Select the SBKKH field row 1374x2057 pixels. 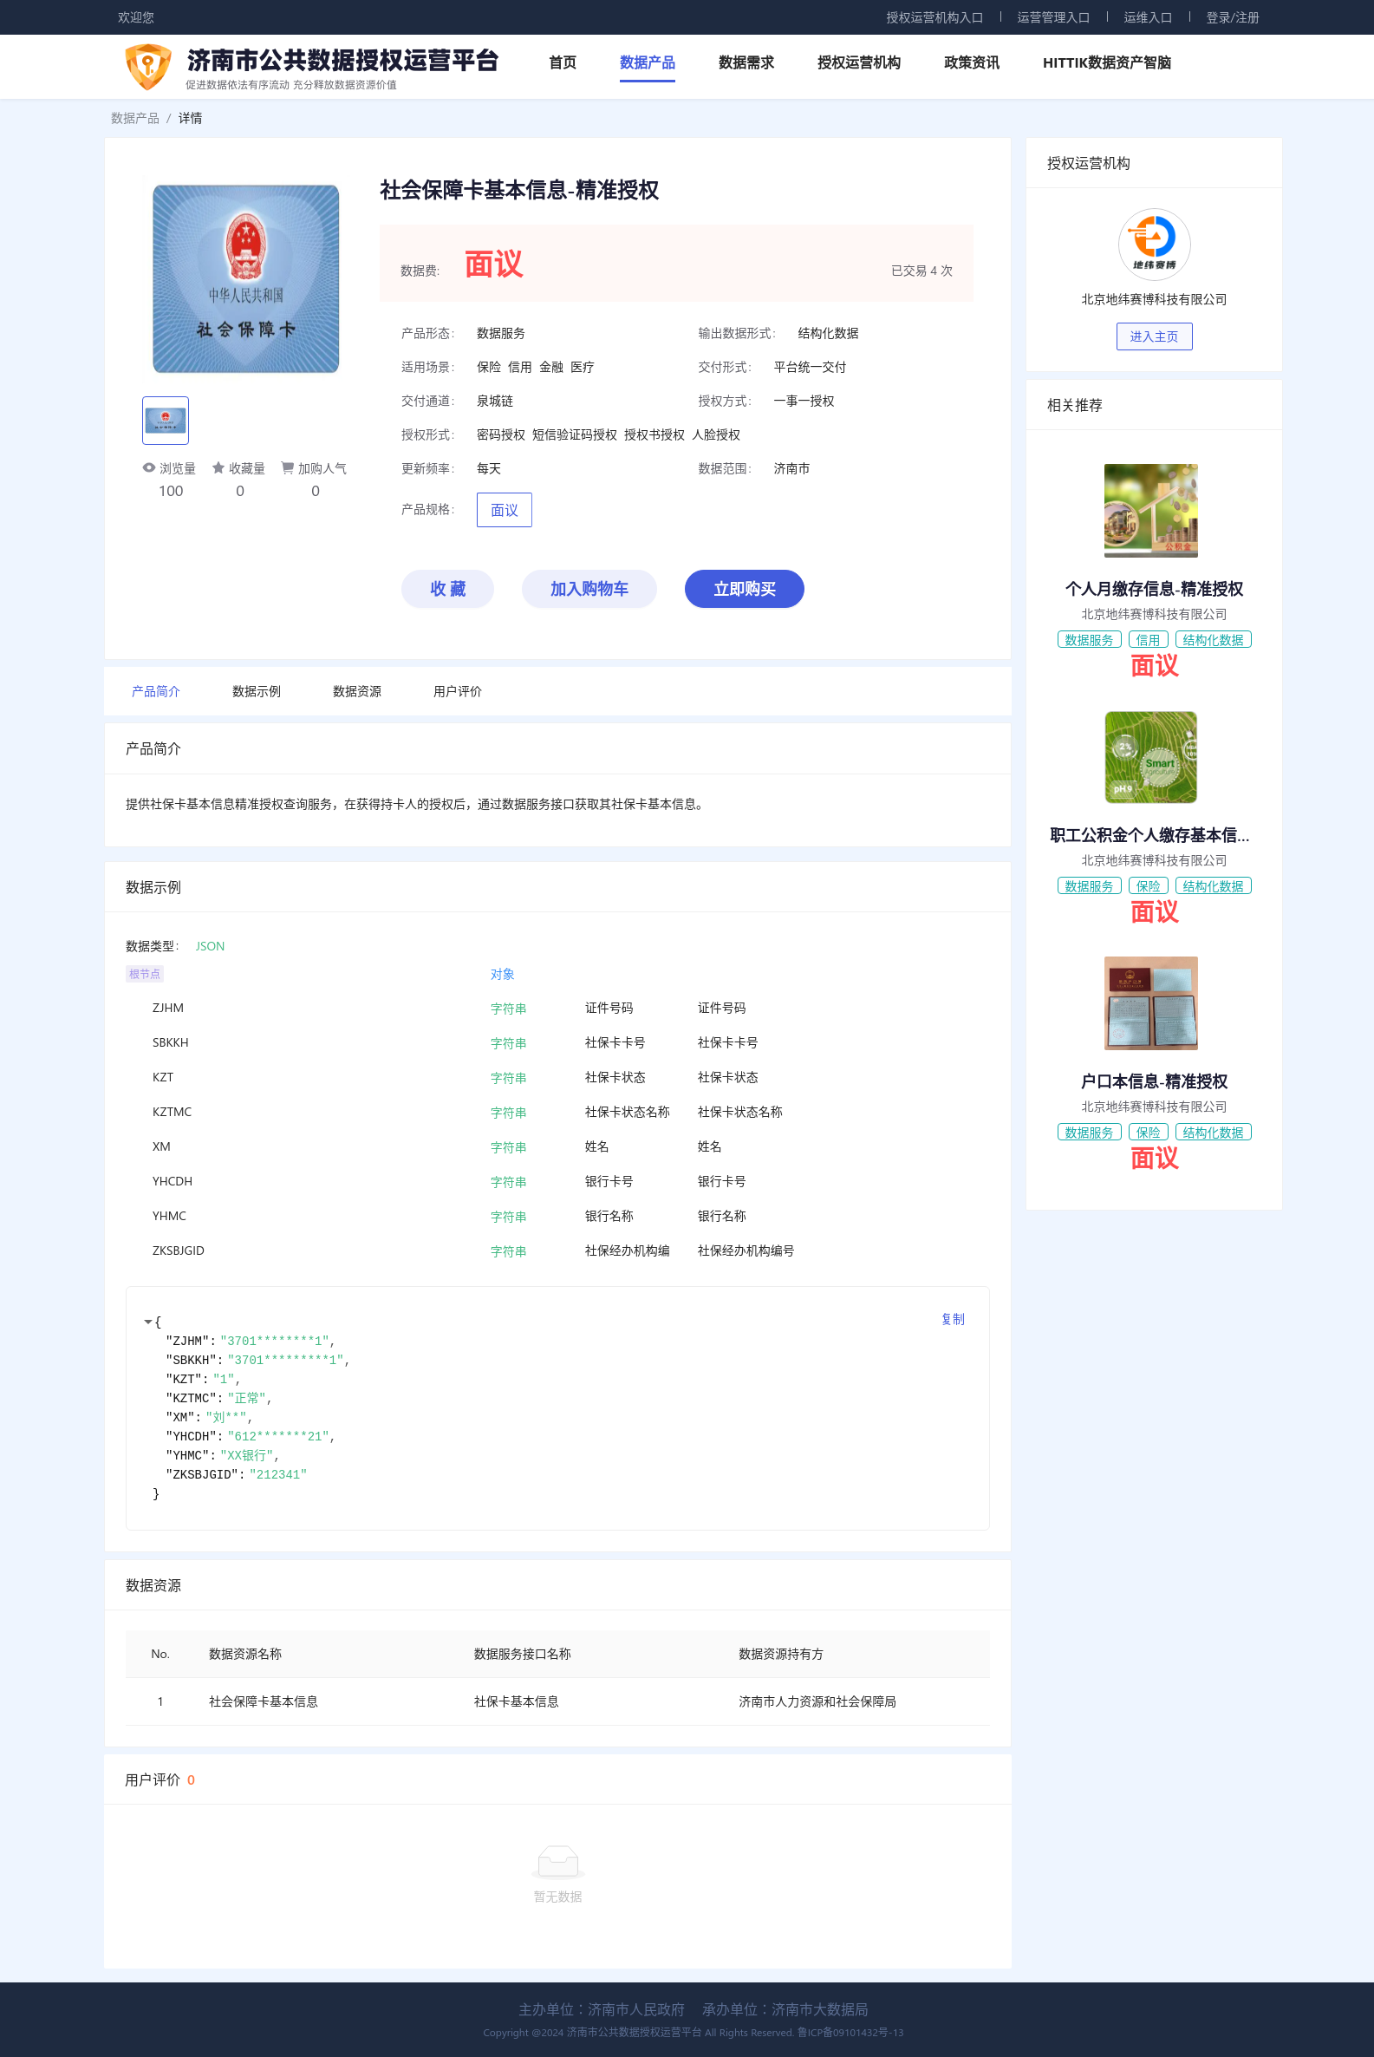557,1043
